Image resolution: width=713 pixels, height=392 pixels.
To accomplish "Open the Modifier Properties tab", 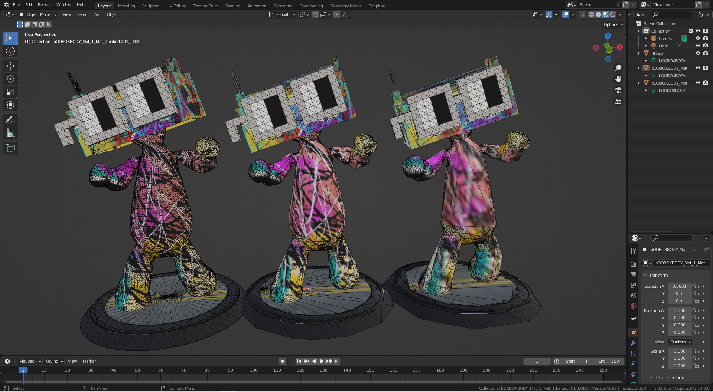I will coord(633,343).
